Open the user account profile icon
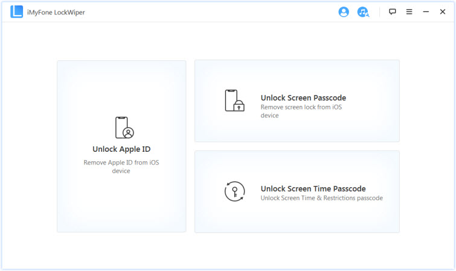456x271 pixels. click(344, 12)
